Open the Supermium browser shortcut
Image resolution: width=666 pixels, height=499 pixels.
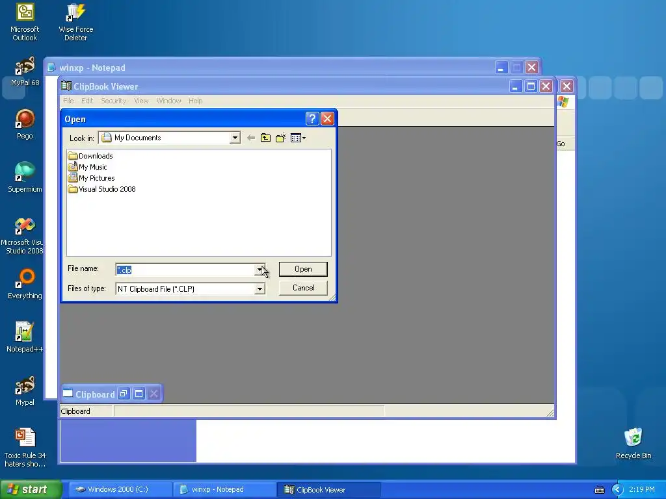[x=25, y=177]
